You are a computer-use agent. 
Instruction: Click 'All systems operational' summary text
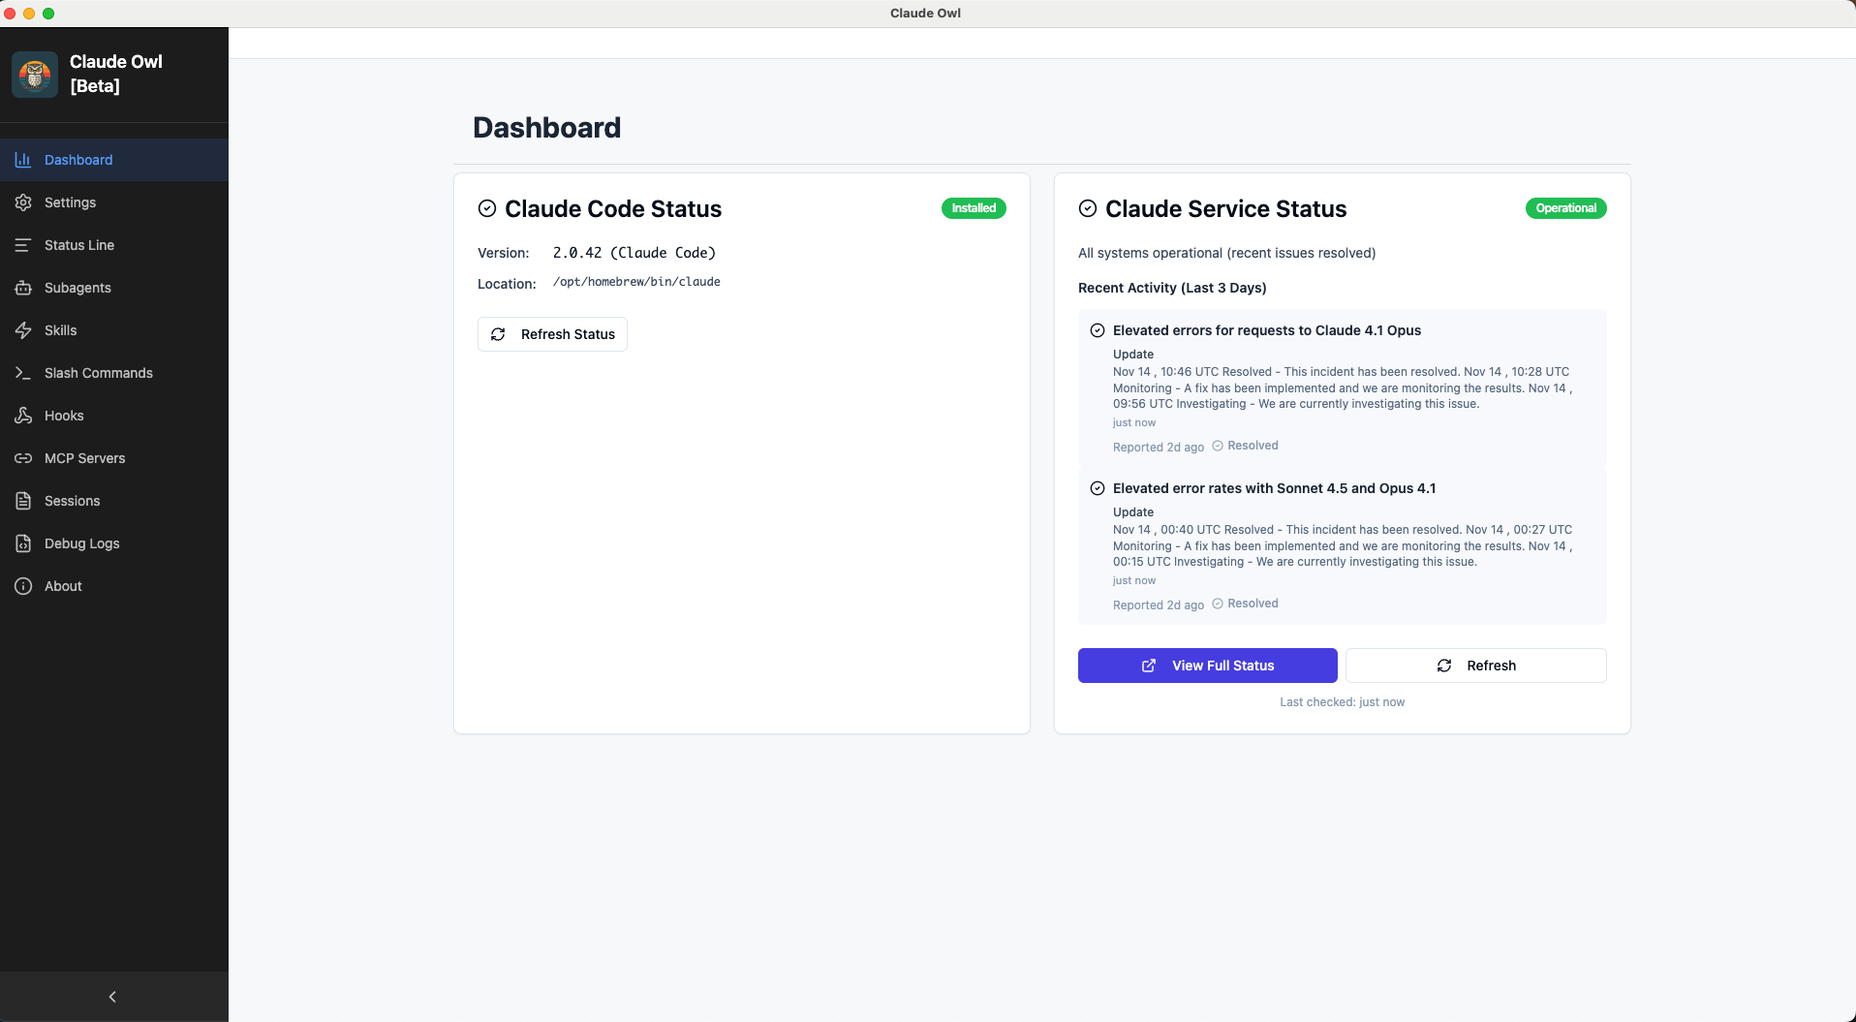tap(1226, 253)
